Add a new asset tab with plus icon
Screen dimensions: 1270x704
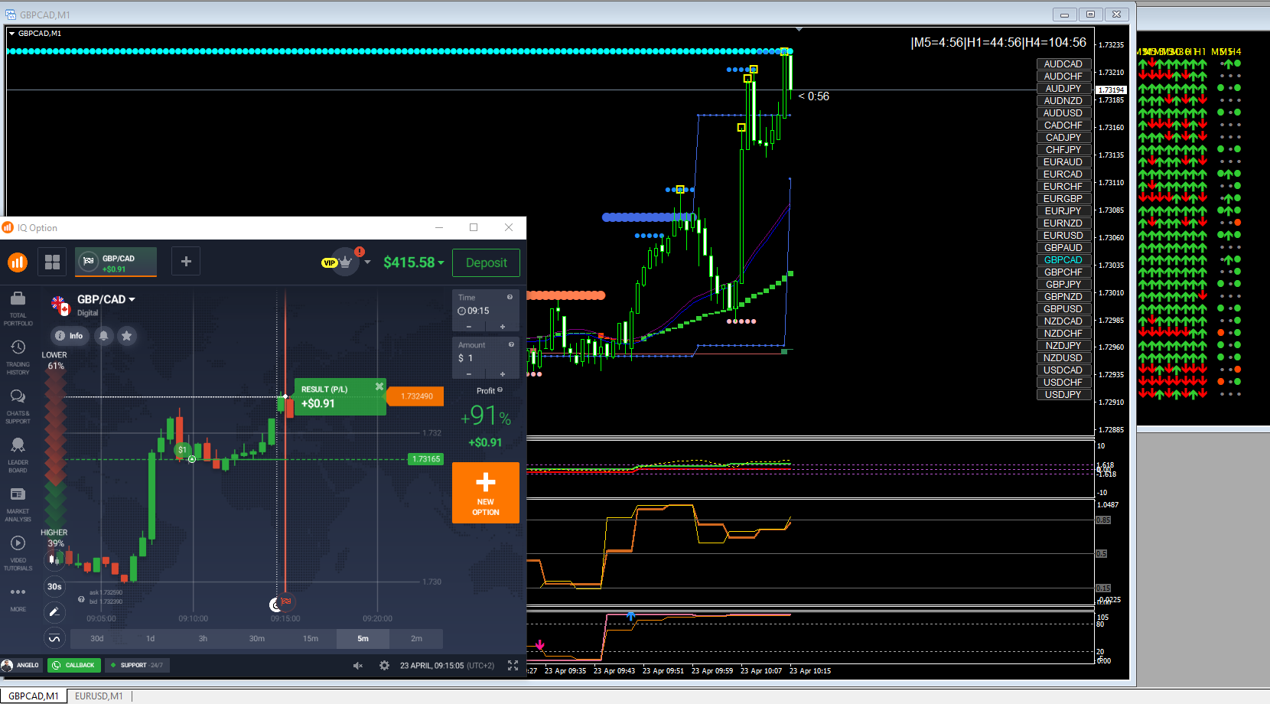click(186, 262)
